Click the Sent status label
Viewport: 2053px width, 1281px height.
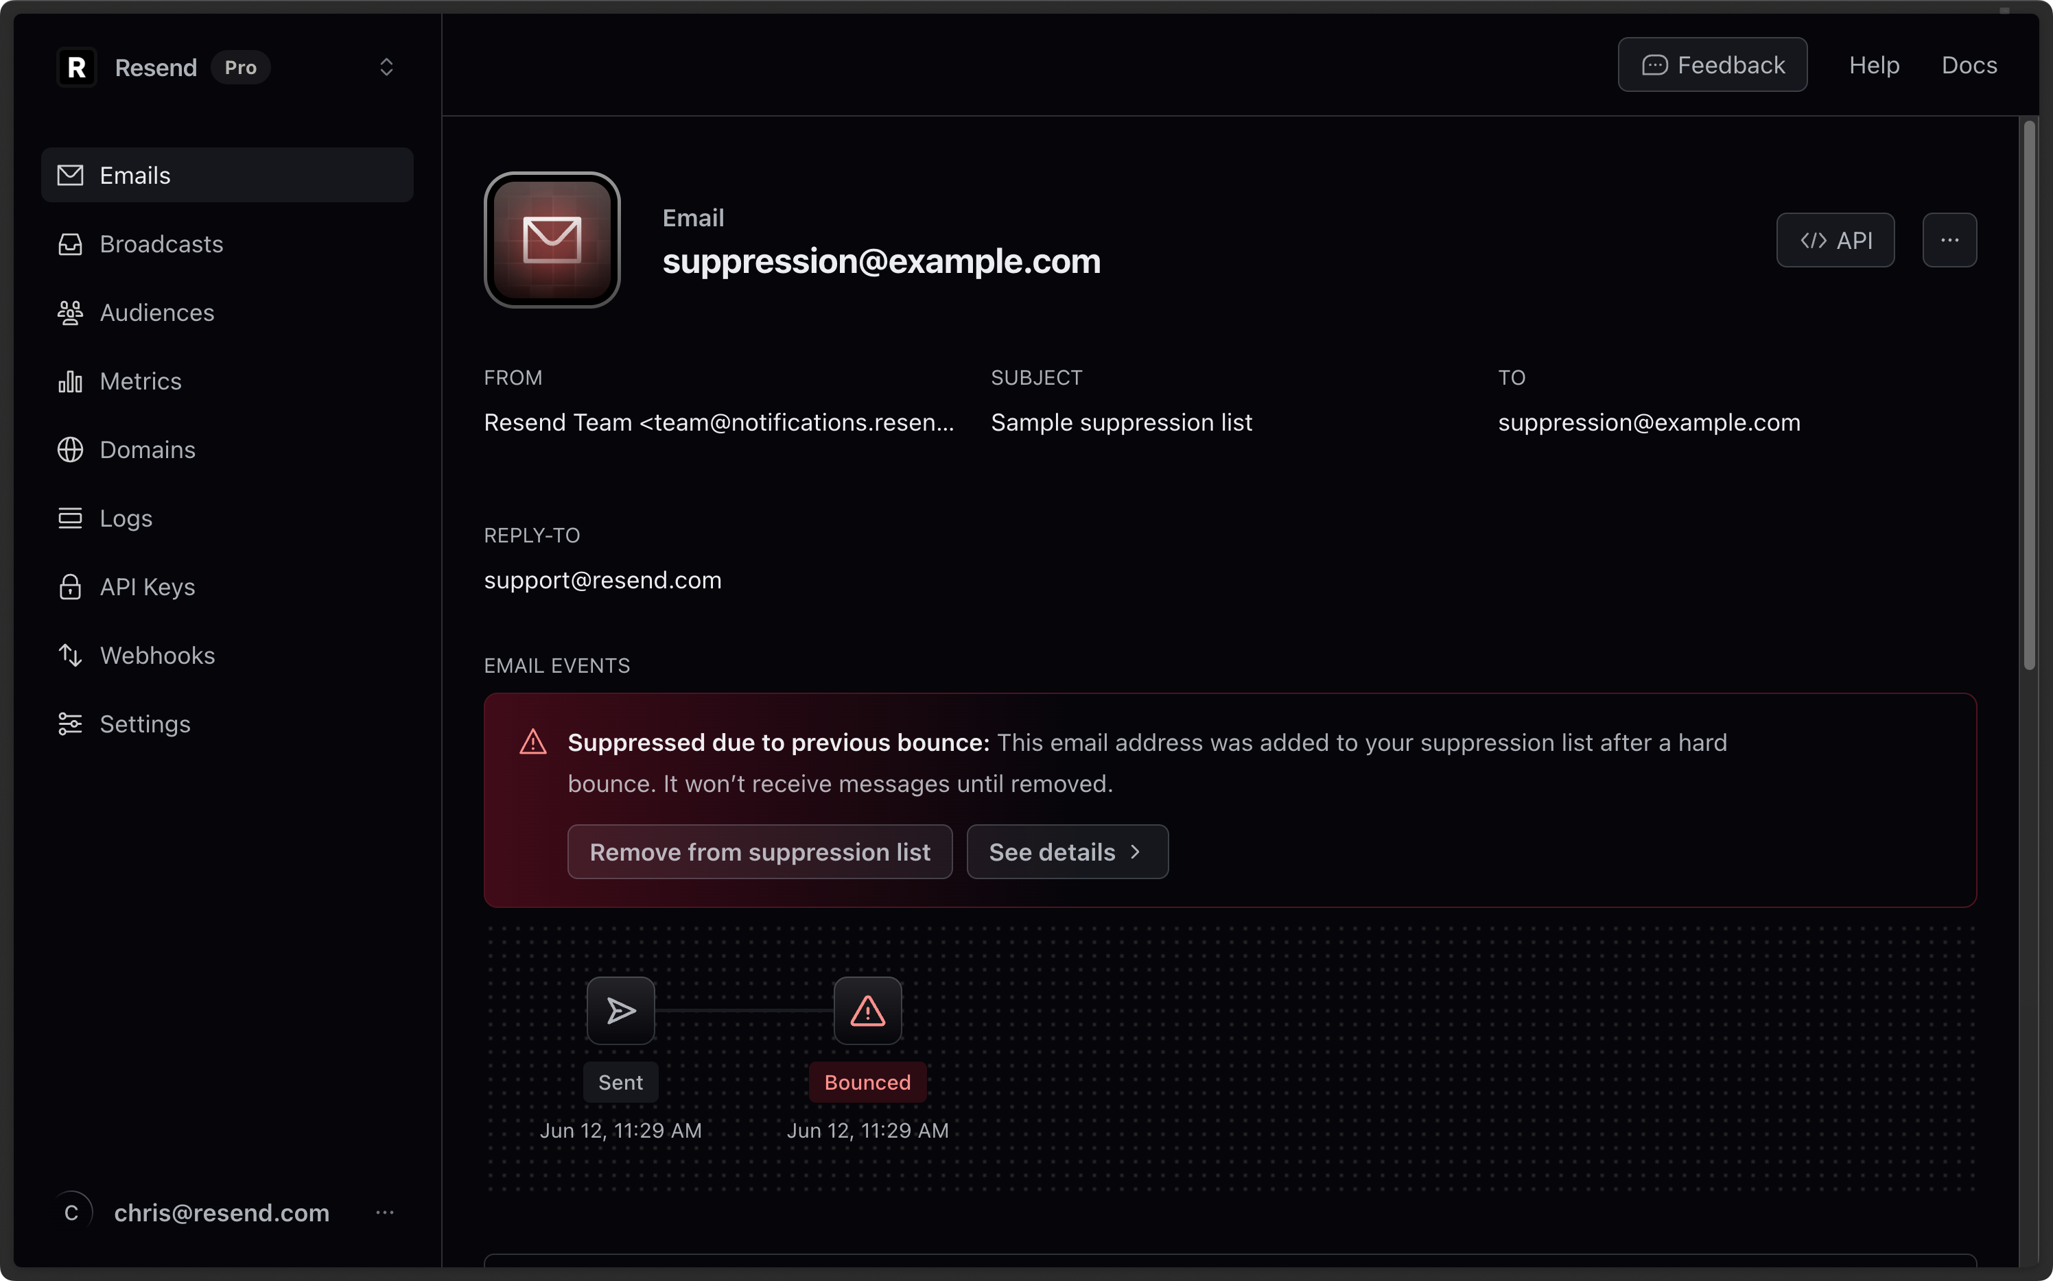[x=620, y=1083]
